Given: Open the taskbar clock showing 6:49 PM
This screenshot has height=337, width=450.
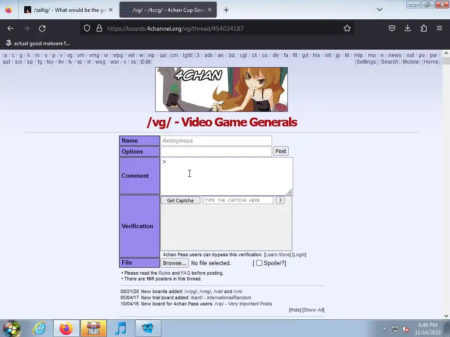Looking at the screenshot, I should tap(428, 329).
